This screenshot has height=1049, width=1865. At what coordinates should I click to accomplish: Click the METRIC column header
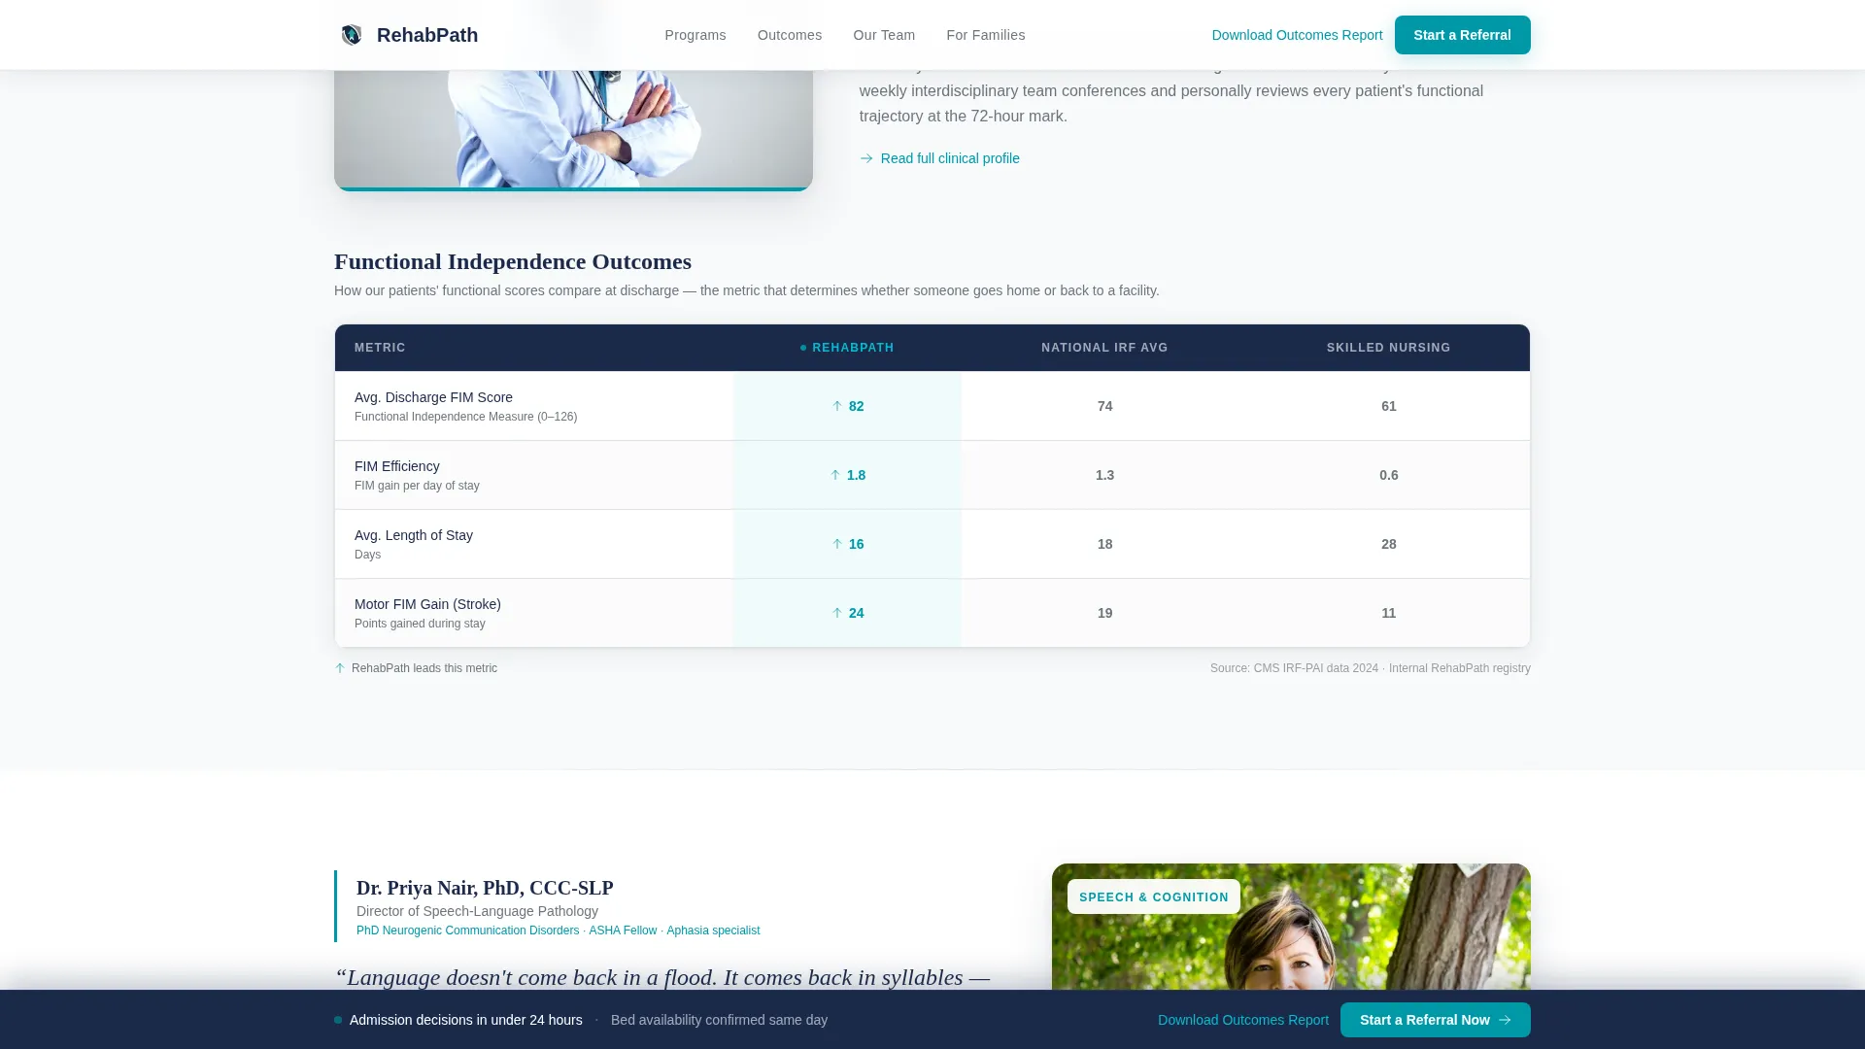[x=380, y=348]
